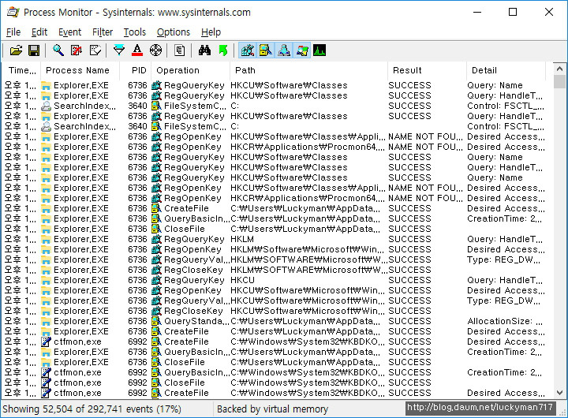Open the Options menu
This screenshot has width=568, height=418.
pos(173,32)
